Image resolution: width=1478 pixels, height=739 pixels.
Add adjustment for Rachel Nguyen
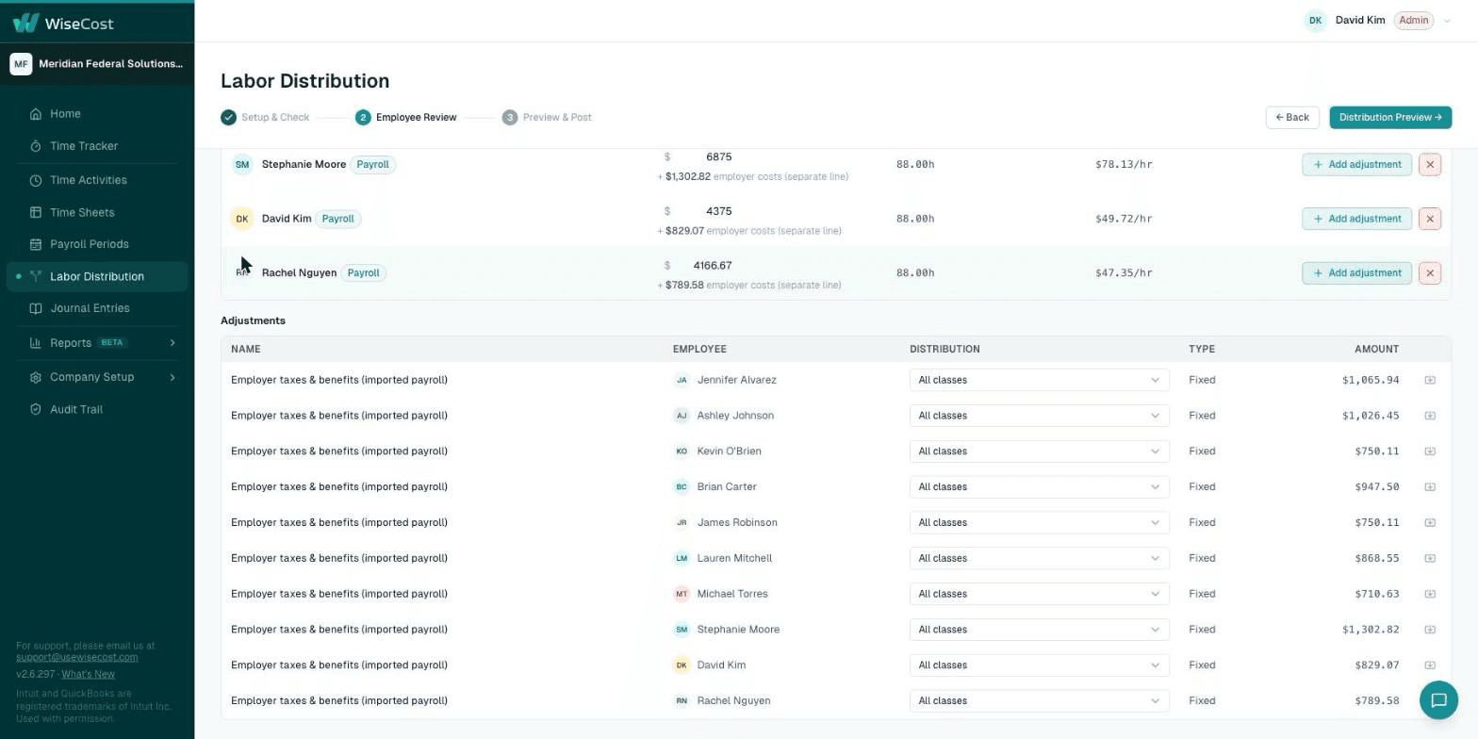1356,273
